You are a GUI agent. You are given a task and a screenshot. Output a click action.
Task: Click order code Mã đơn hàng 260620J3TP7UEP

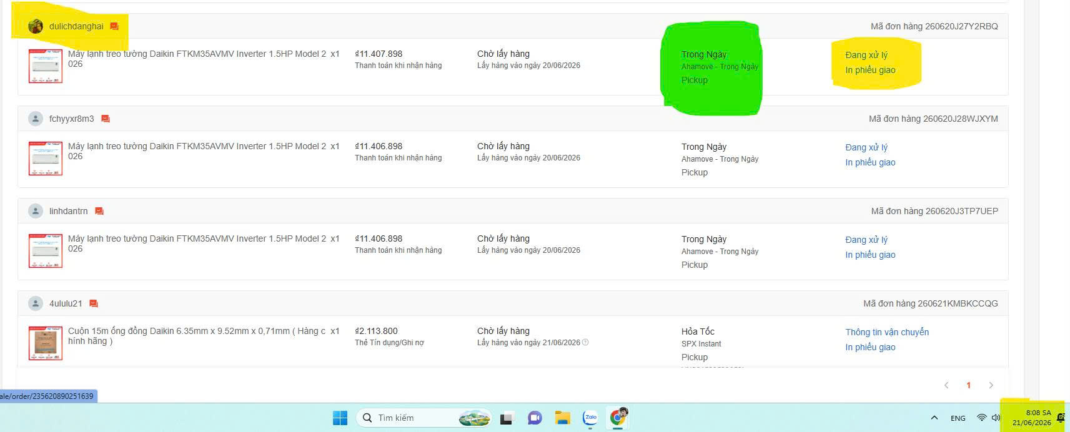[934, 211]
